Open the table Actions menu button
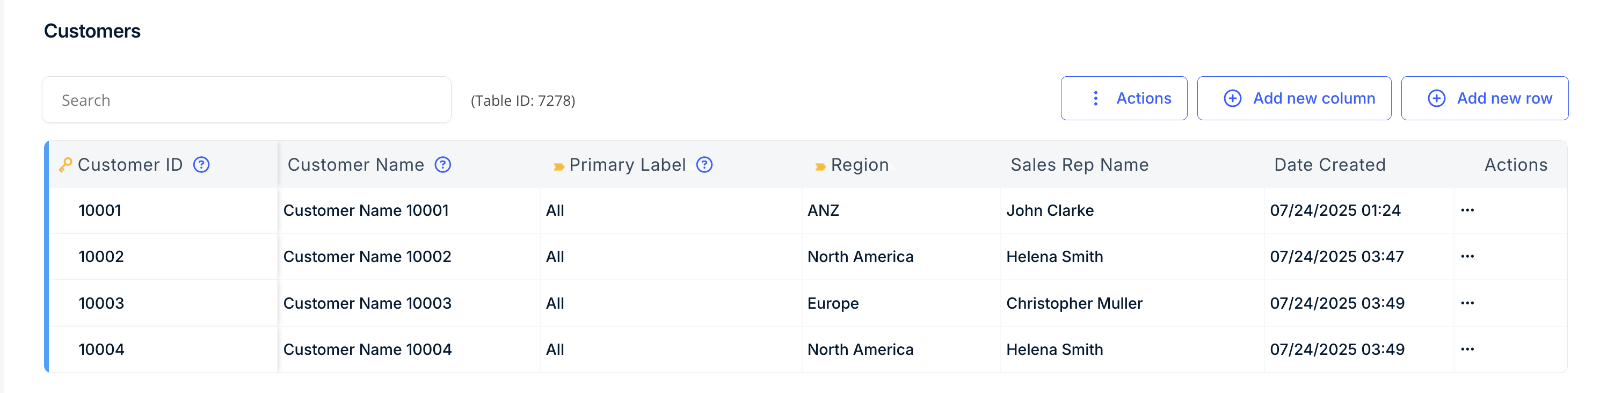 pos(1124,98)
